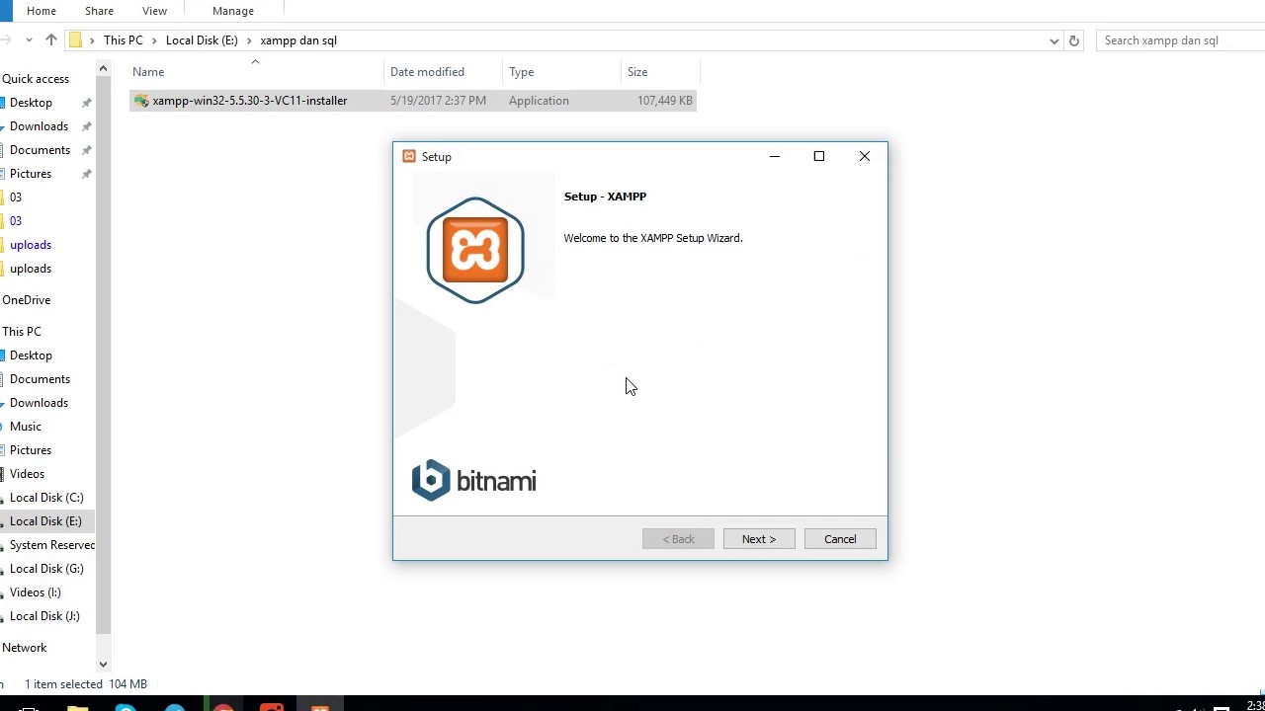Click Next in XAMPP Setup wizard

pos(759,539)
